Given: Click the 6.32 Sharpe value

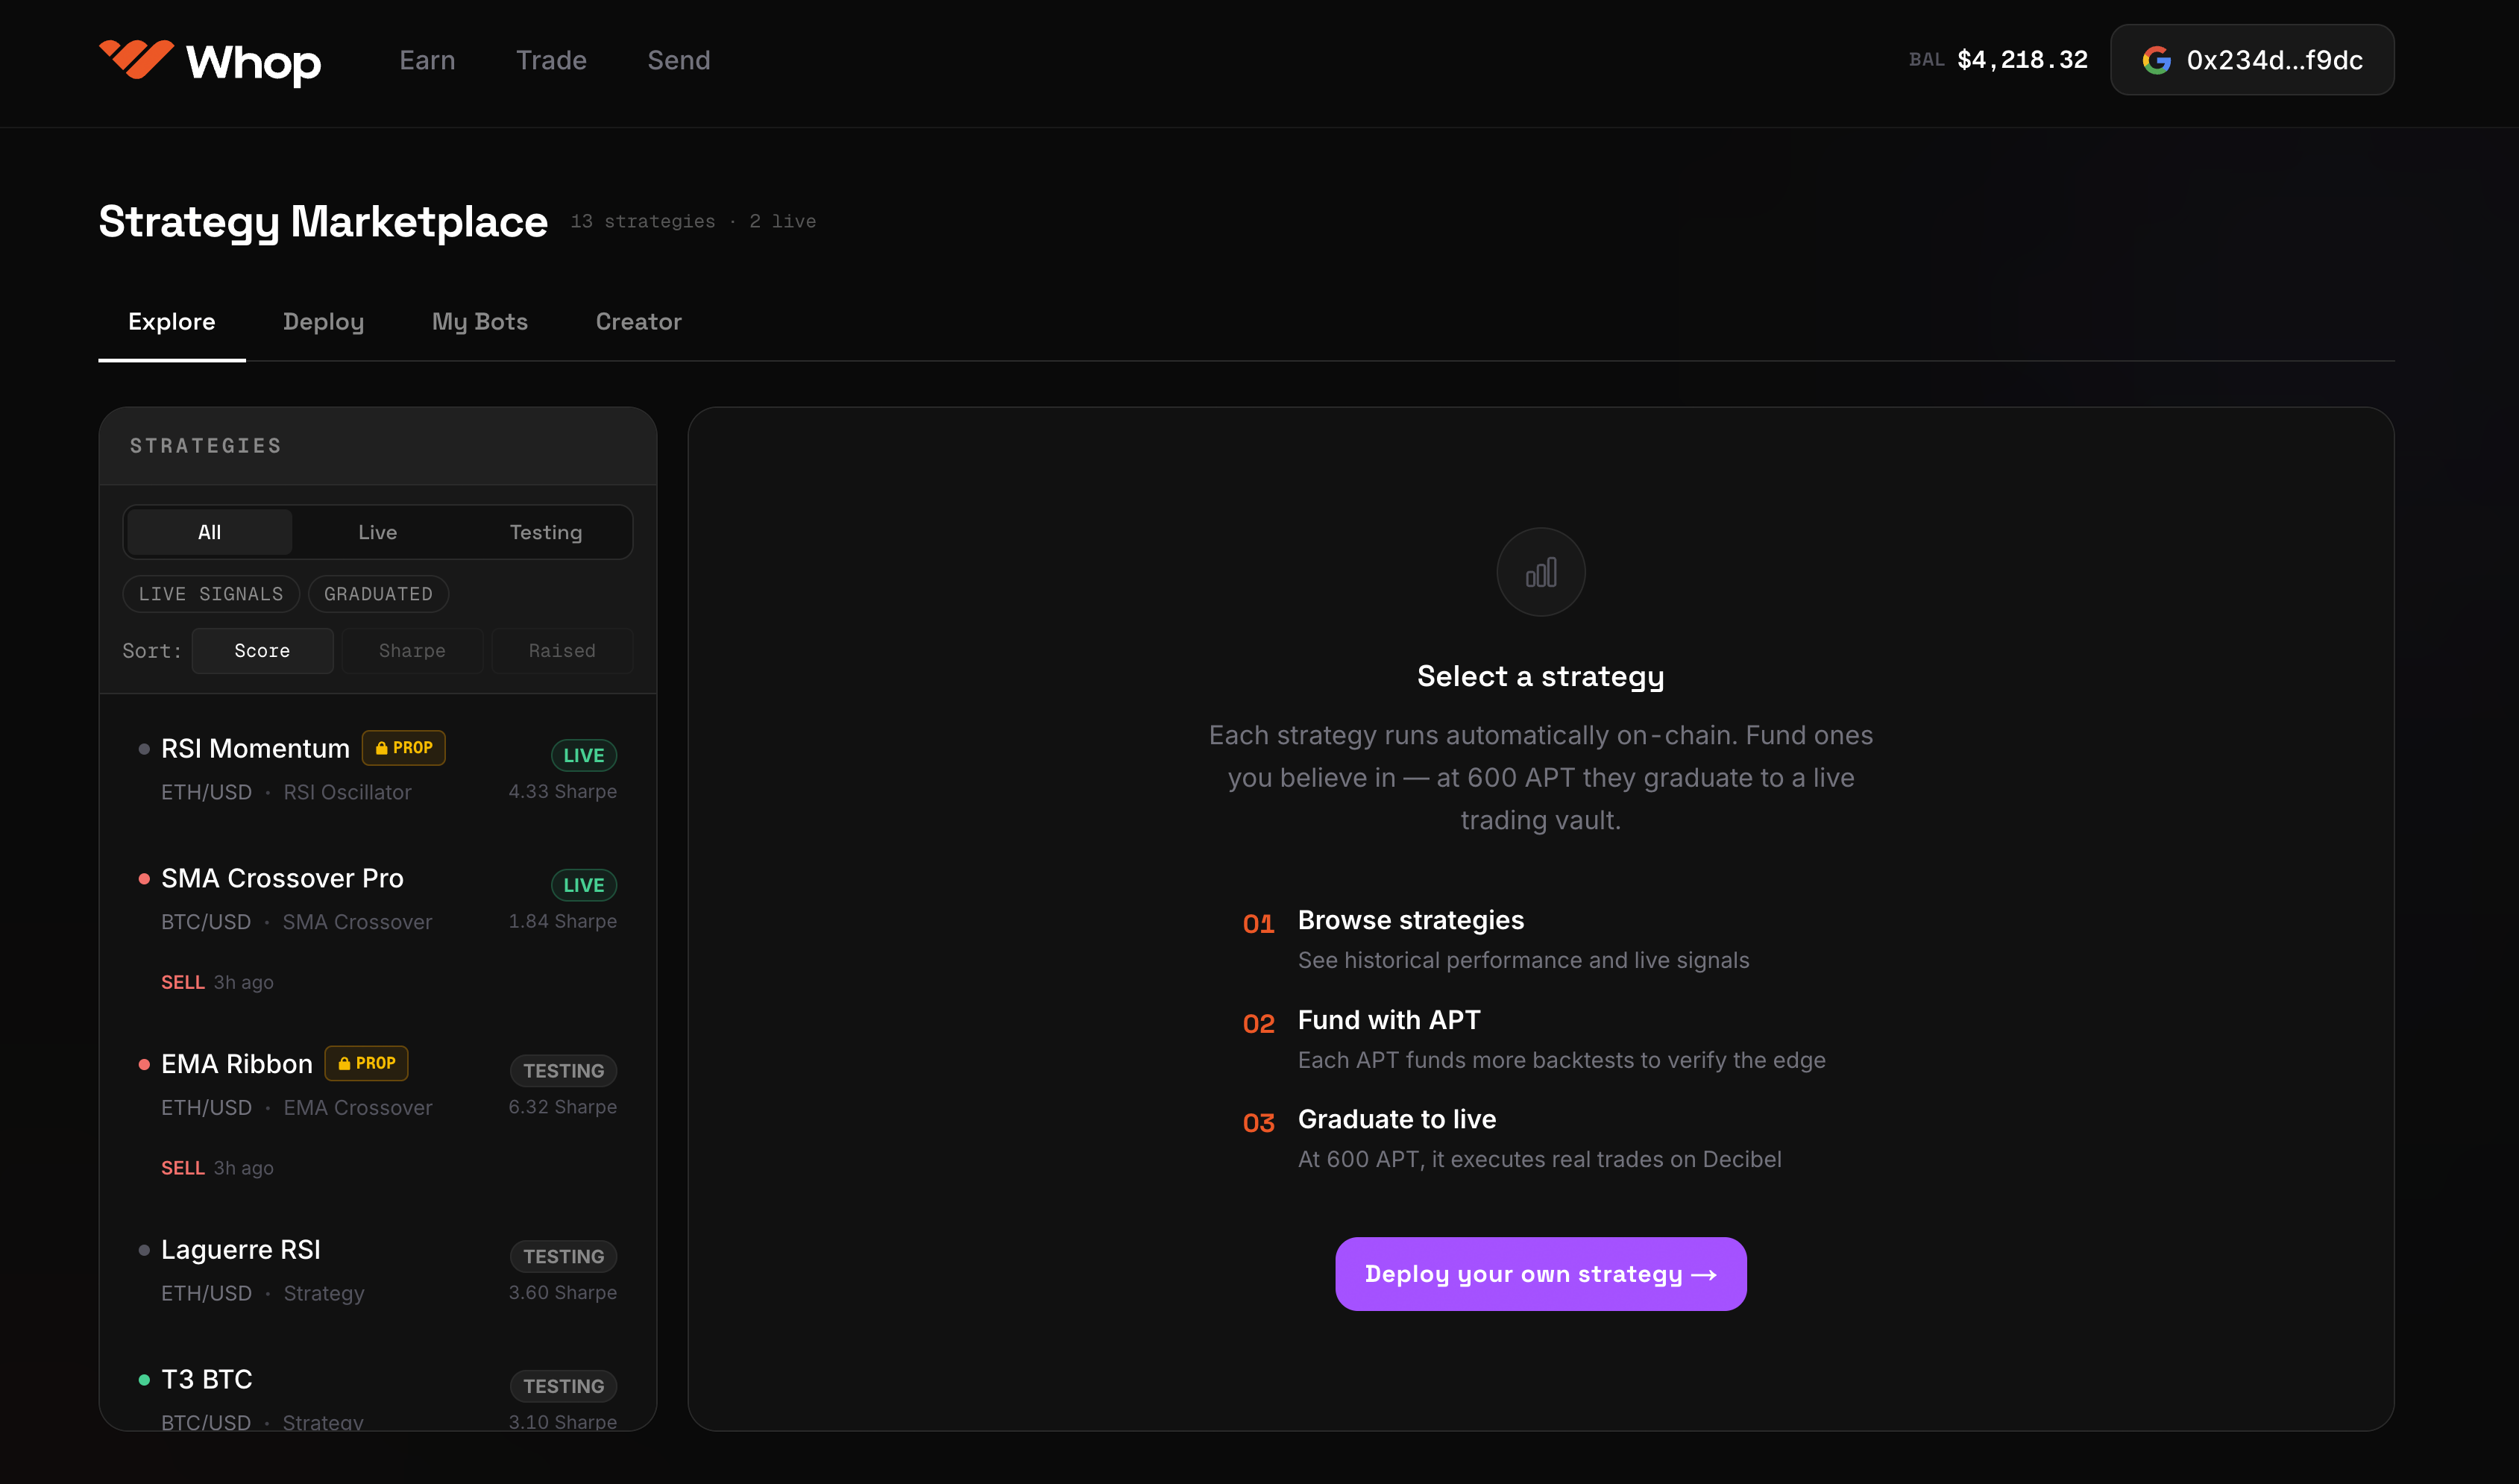Looking at the screenshot, I should click(562, 1107).
